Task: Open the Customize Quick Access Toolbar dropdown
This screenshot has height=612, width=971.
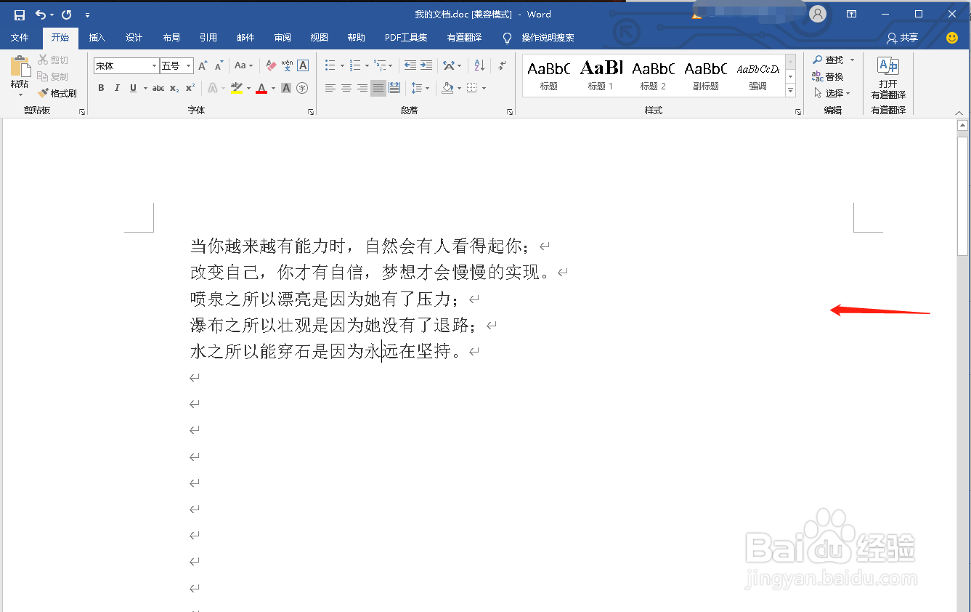Action: point(88,15)
